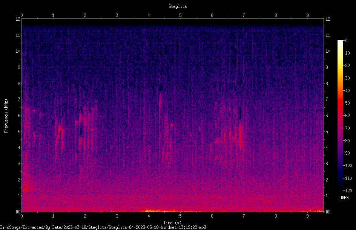Screen dimensions: 356x230
Task: Click the Steglits title at top
Action: (x=178, y=6)
